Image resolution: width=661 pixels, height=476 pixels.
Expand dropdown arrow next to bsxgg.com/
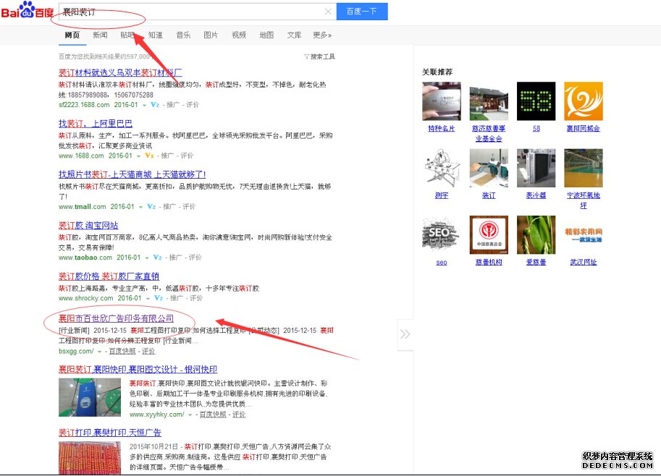point(99,352)
